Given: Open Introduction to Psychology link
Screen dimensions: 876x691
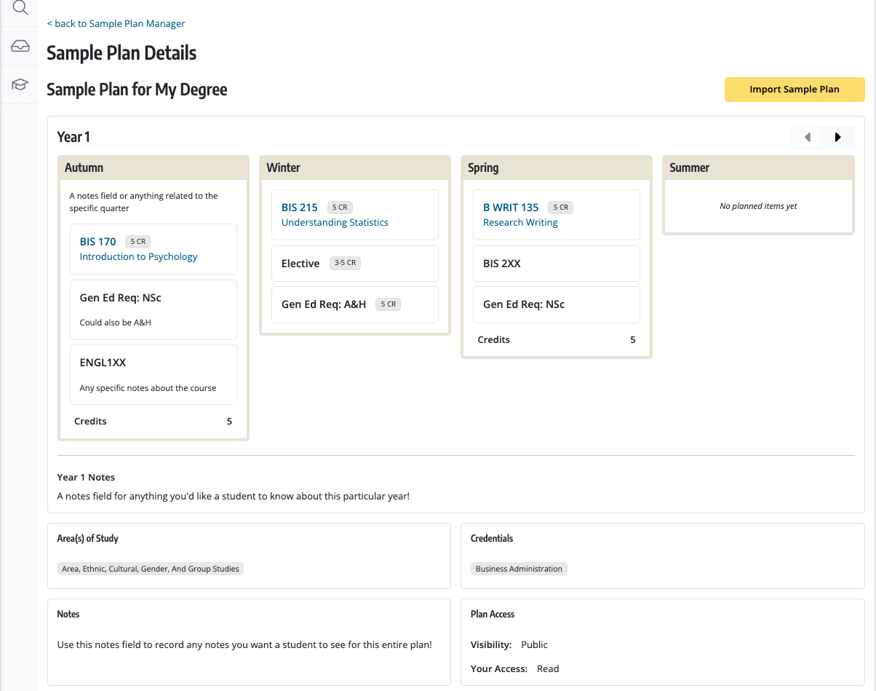Looking at the screenshot, I should coord(138,257).
